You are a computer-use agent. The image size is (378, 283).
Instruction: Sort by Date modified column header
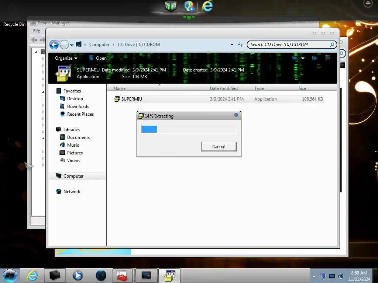[224, 88]
